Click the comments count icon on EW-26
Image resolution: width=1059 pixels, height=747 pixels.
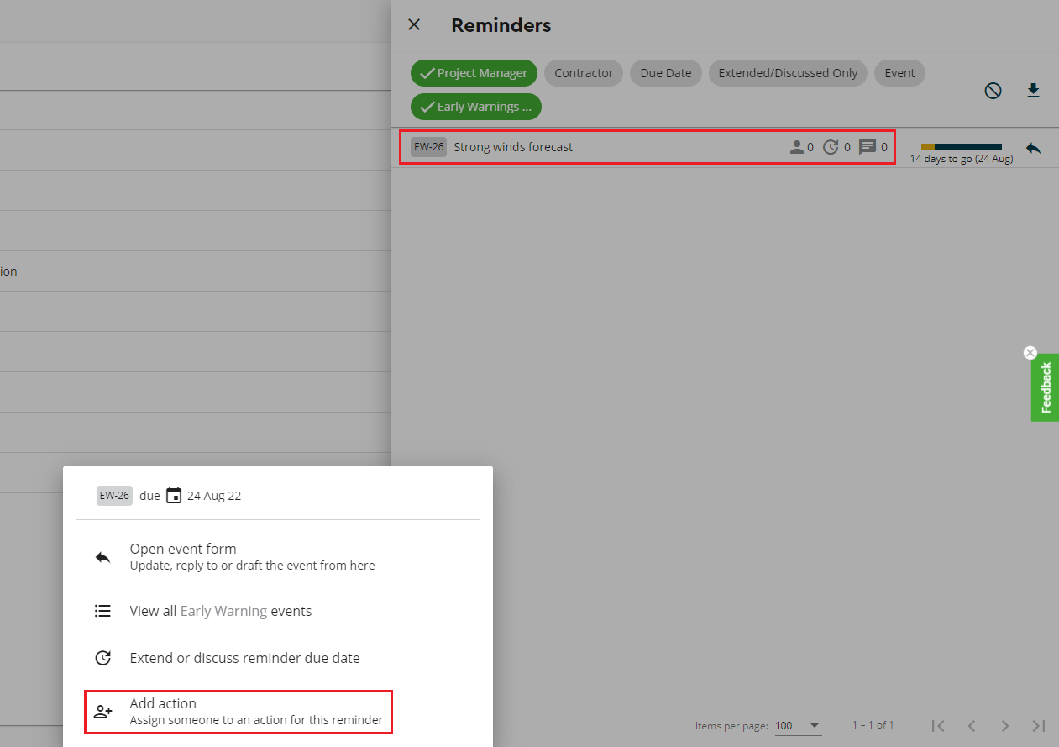[x=868, y=147]
